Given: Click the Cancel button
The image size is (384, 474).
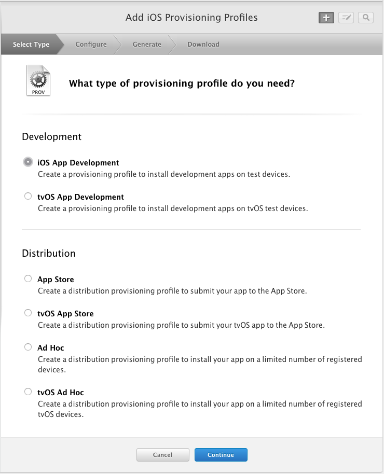Looking at the screenshot, I should (x=162, y=454).
